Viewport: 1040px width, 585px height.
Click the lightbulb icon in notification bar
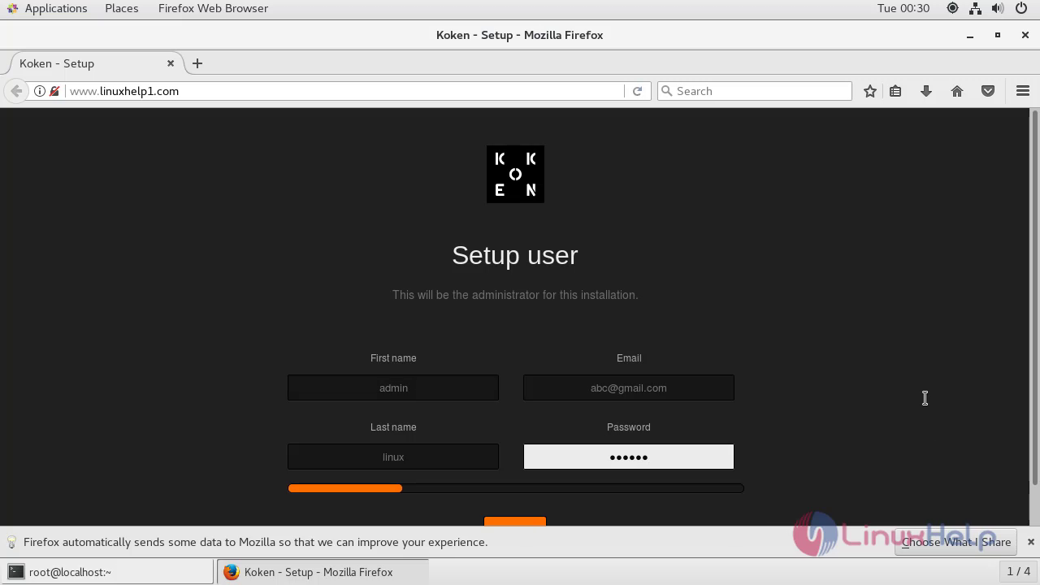[12, 542]
